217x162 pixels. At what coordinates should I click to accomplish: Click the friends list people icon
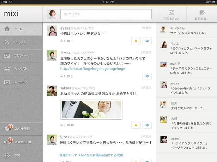pyautogui.click(x=7, y=69)
